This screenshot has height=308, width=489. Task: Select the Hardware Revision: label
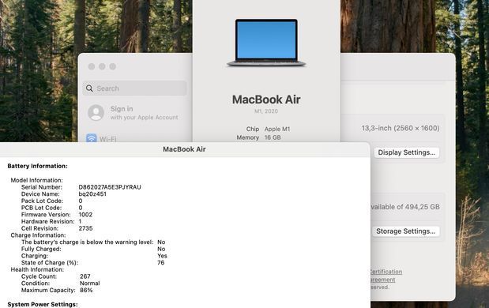click(x=47, y=221)
